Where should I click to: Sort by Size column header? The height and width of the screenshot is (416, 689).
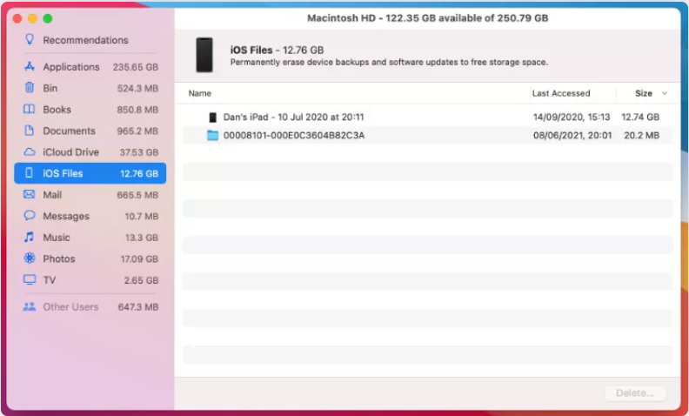(x=643, y=93)
